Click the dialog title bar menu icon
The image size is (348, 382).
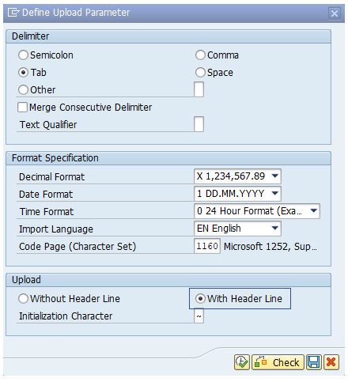coord(13,13)
